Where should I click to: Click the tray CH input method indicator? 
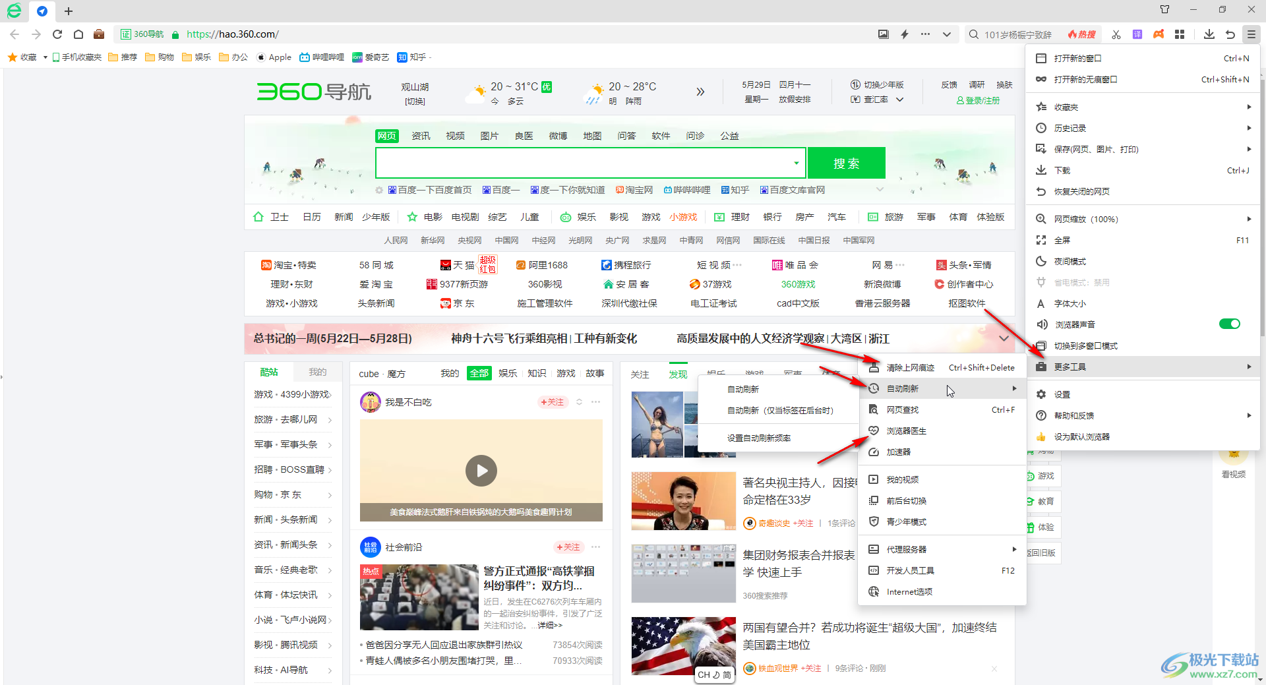tap(714, 674)
